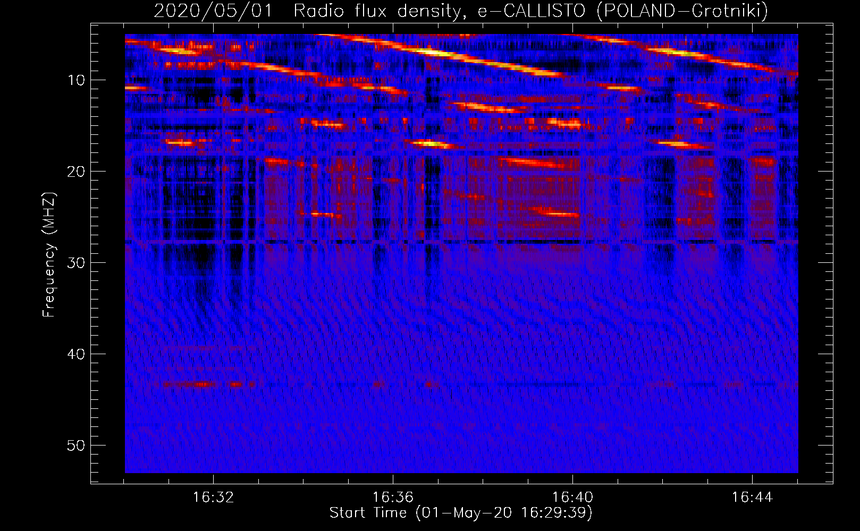860x531 pixels.
Task: Click the '40' frequency tick label
Action: pos(77,354)
